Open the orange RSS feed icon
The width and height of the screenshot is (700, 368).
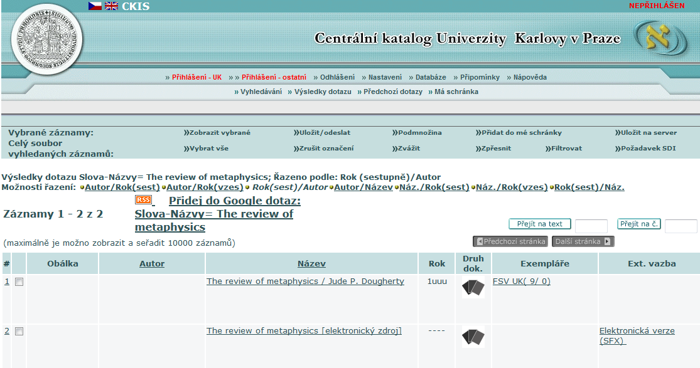coord(143,200)
